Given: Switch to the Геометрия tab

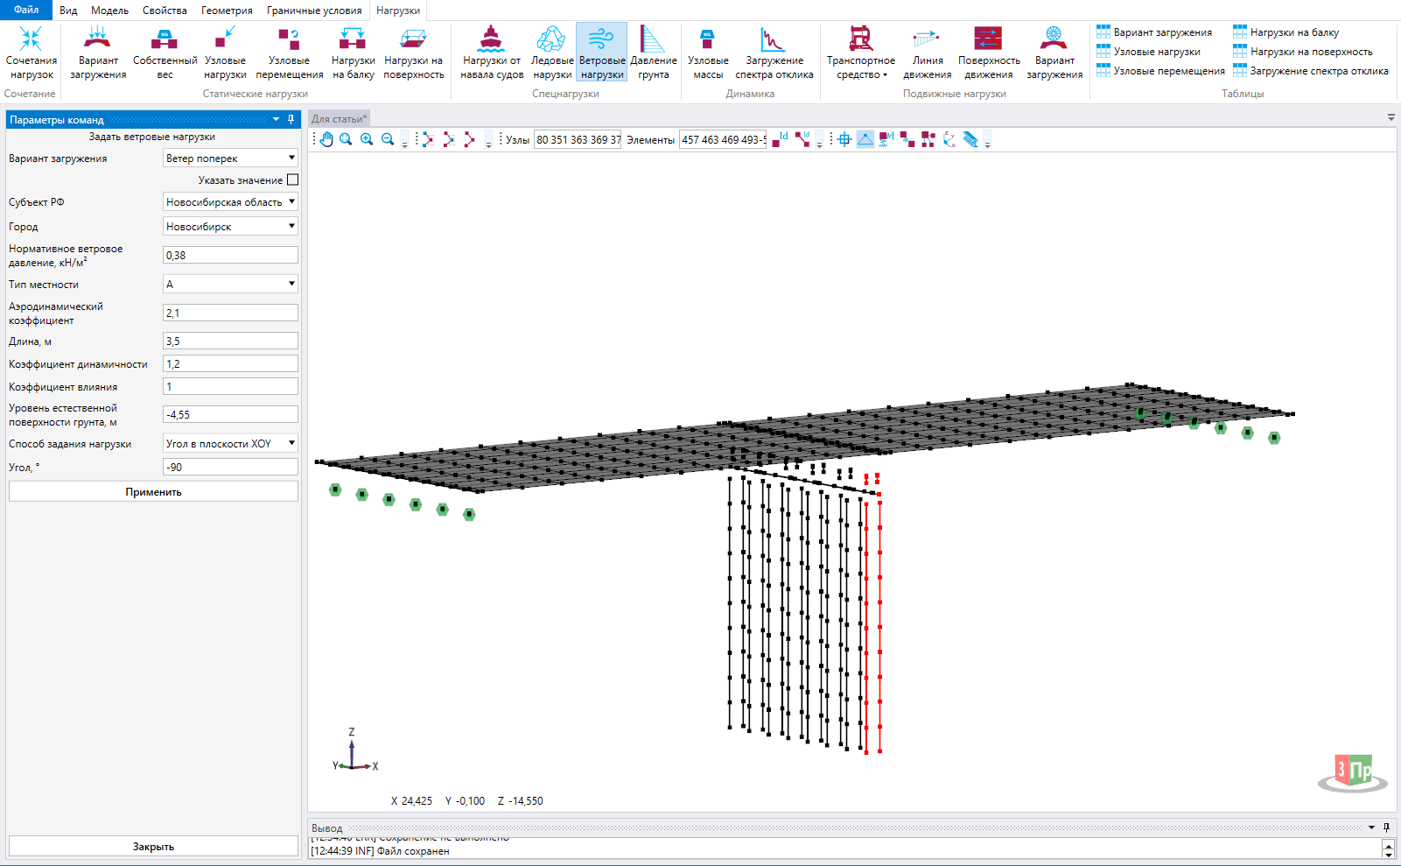Looking at the screenshot, I should (227, 11).
